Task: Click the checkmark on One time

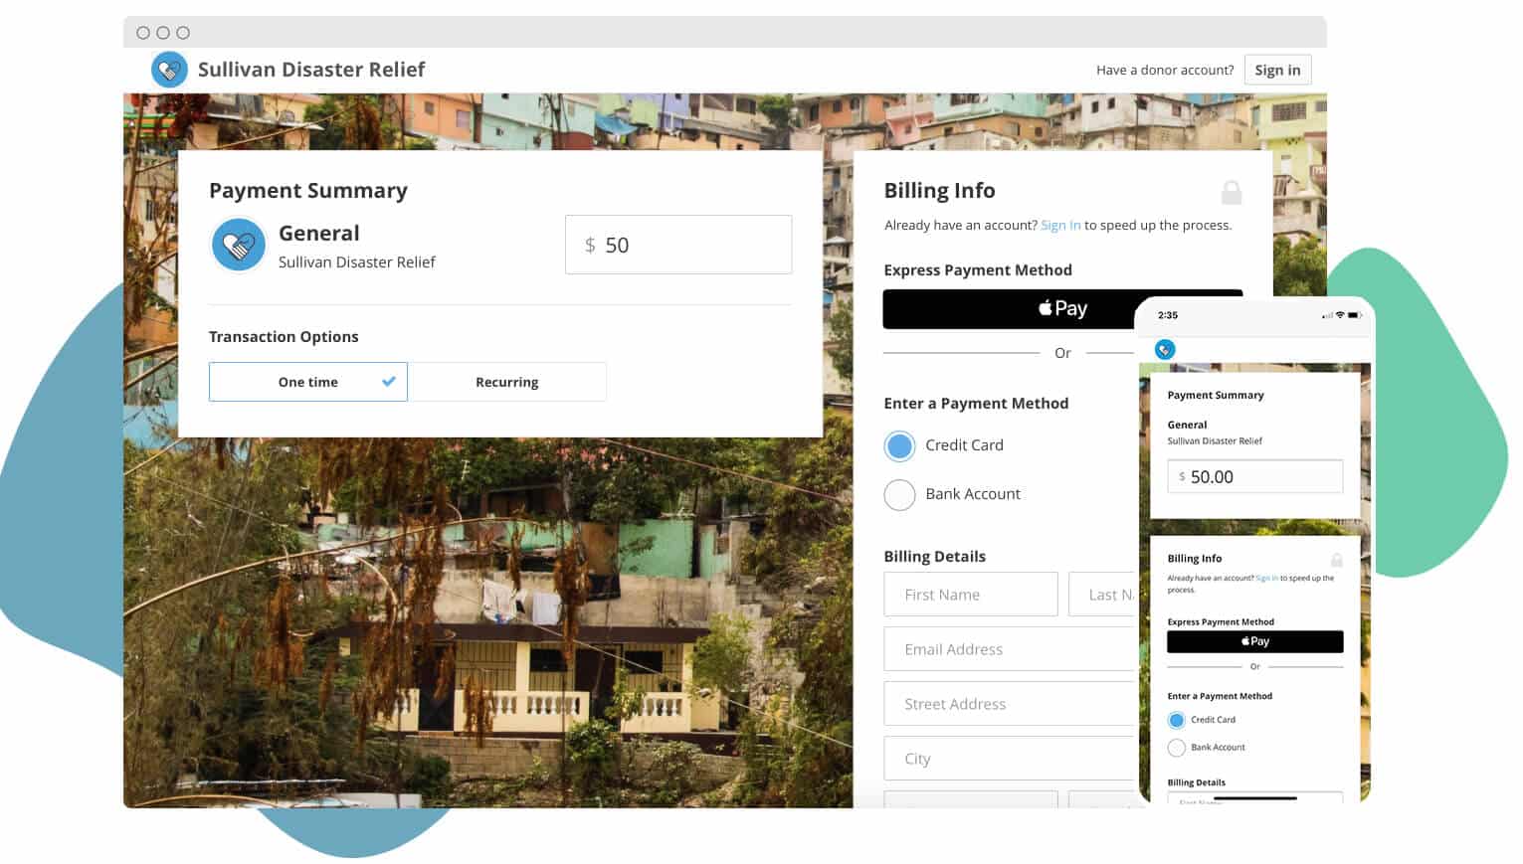Action: point(389,381)
